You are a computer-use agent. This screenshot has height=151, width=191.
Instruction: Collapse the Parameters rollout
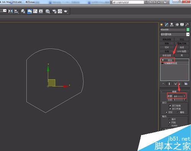pyautogui.click(x=174, y=92)
